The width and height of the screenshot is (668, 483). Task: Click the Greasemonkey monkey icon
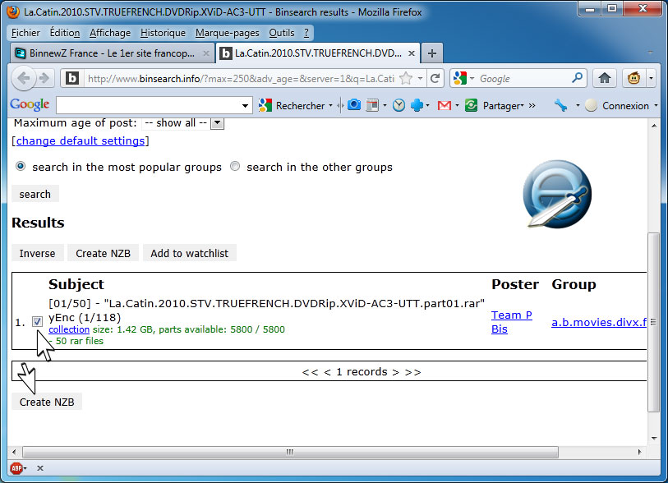point(633,78)
